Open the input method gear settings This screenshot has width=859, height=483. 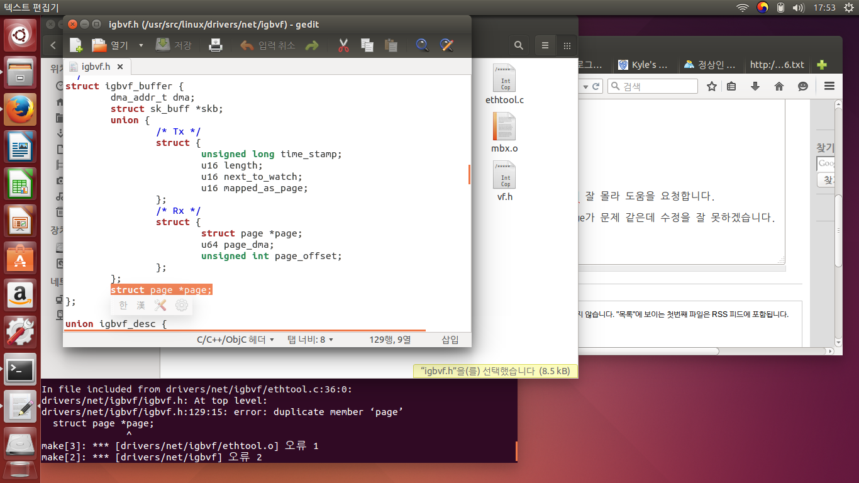(x=182, y=306)
